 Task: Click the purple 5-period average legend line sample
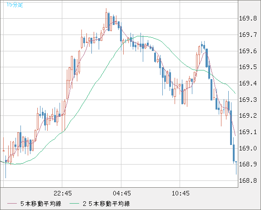(x=12, y=204)
